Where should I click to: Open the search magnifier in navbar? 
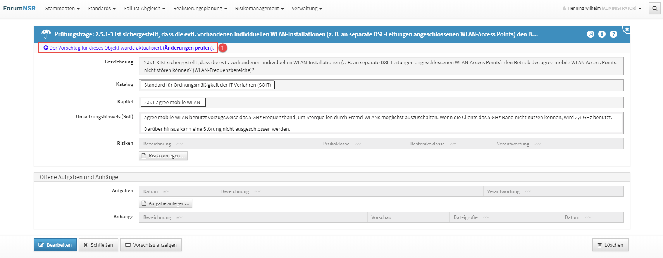click(x=654, y=8)
